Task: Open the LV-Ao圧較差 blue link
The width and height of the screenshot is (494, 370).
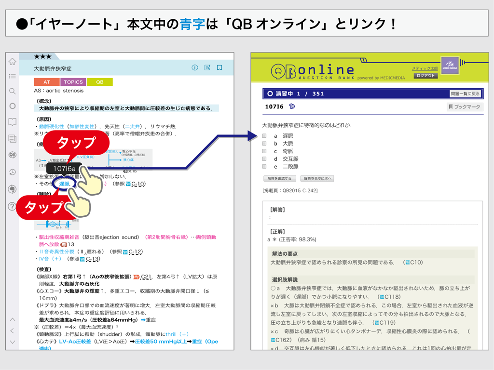Action: point(75,342)
